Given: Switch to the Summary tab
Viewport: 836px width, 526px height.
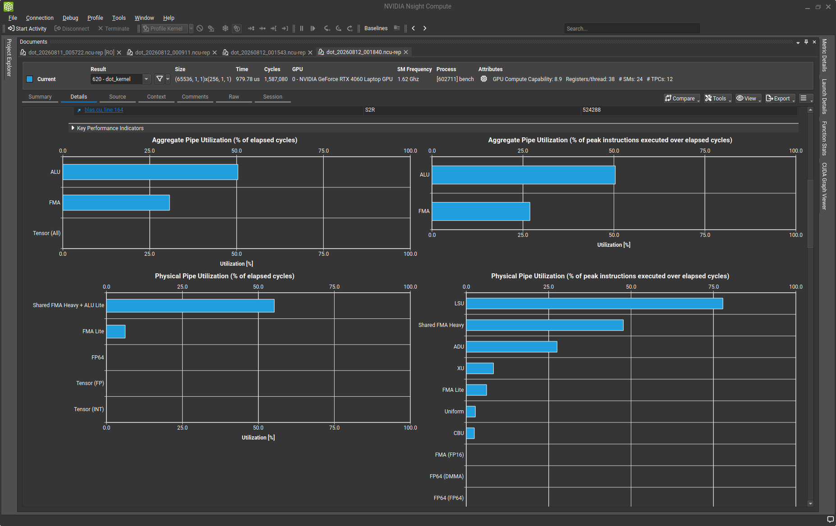Looking at the screenshot, I should pyautogui.click(x=40, y=97).
